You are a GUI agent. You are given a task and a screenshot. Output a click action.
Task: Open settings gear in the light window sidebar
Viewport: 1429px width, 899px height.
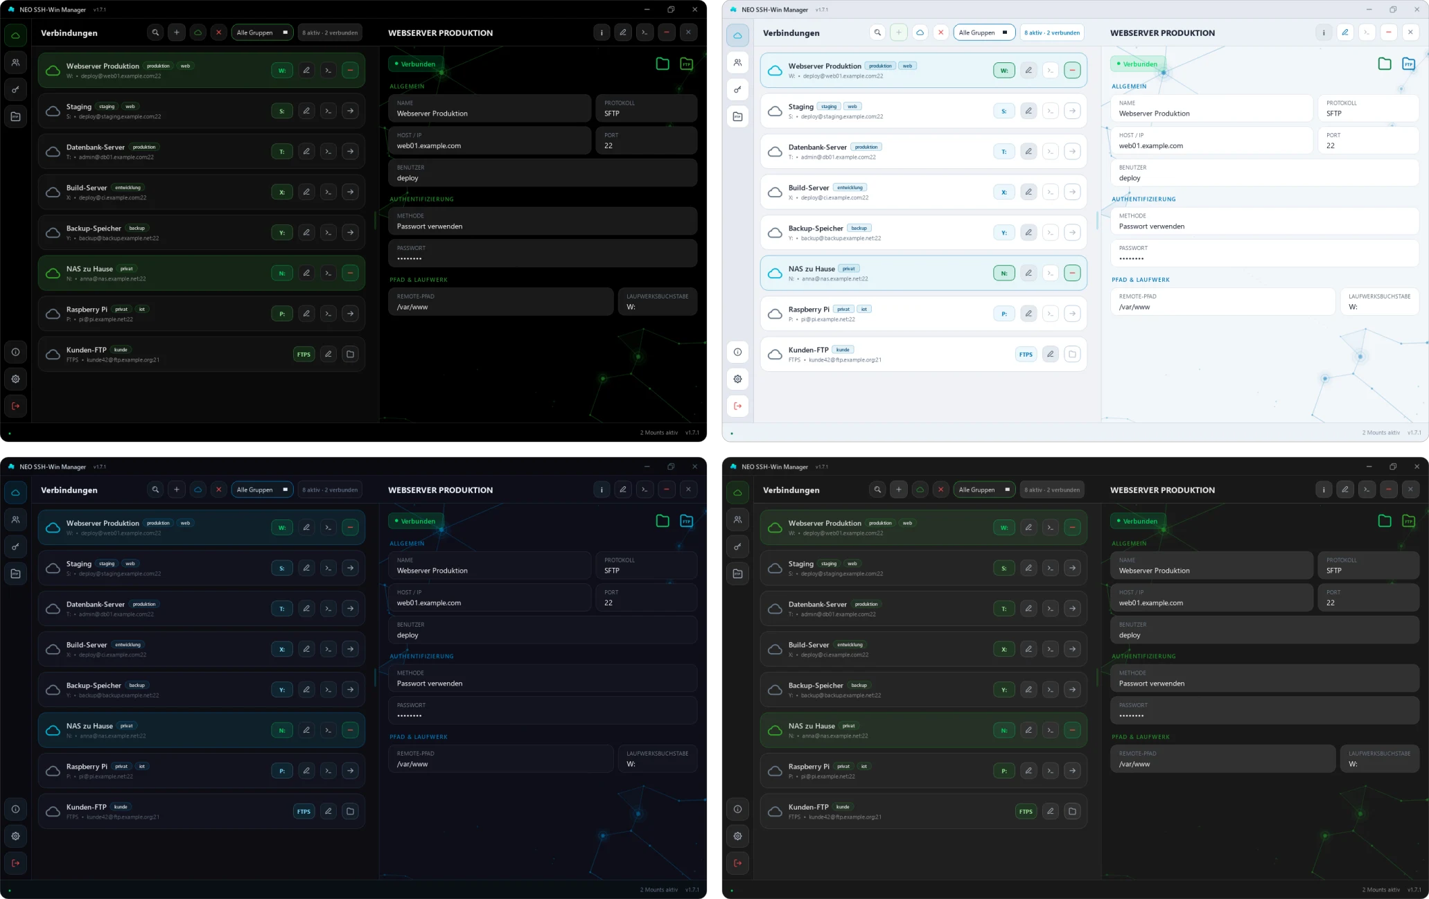(x=737, y=379)
